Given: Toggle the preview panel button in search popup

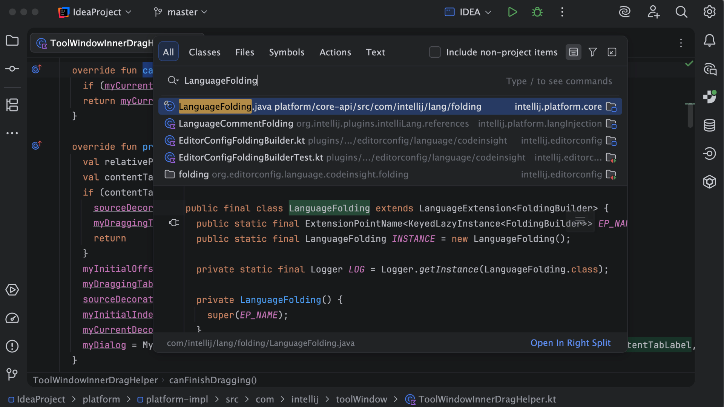Looking at the screenshot, I should [573, 52].
